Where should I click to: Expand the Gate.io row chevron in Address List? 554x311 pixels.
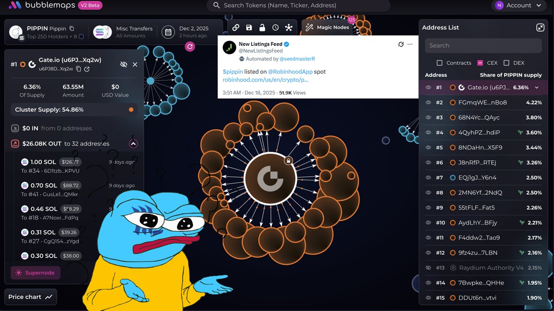point(537,88)
